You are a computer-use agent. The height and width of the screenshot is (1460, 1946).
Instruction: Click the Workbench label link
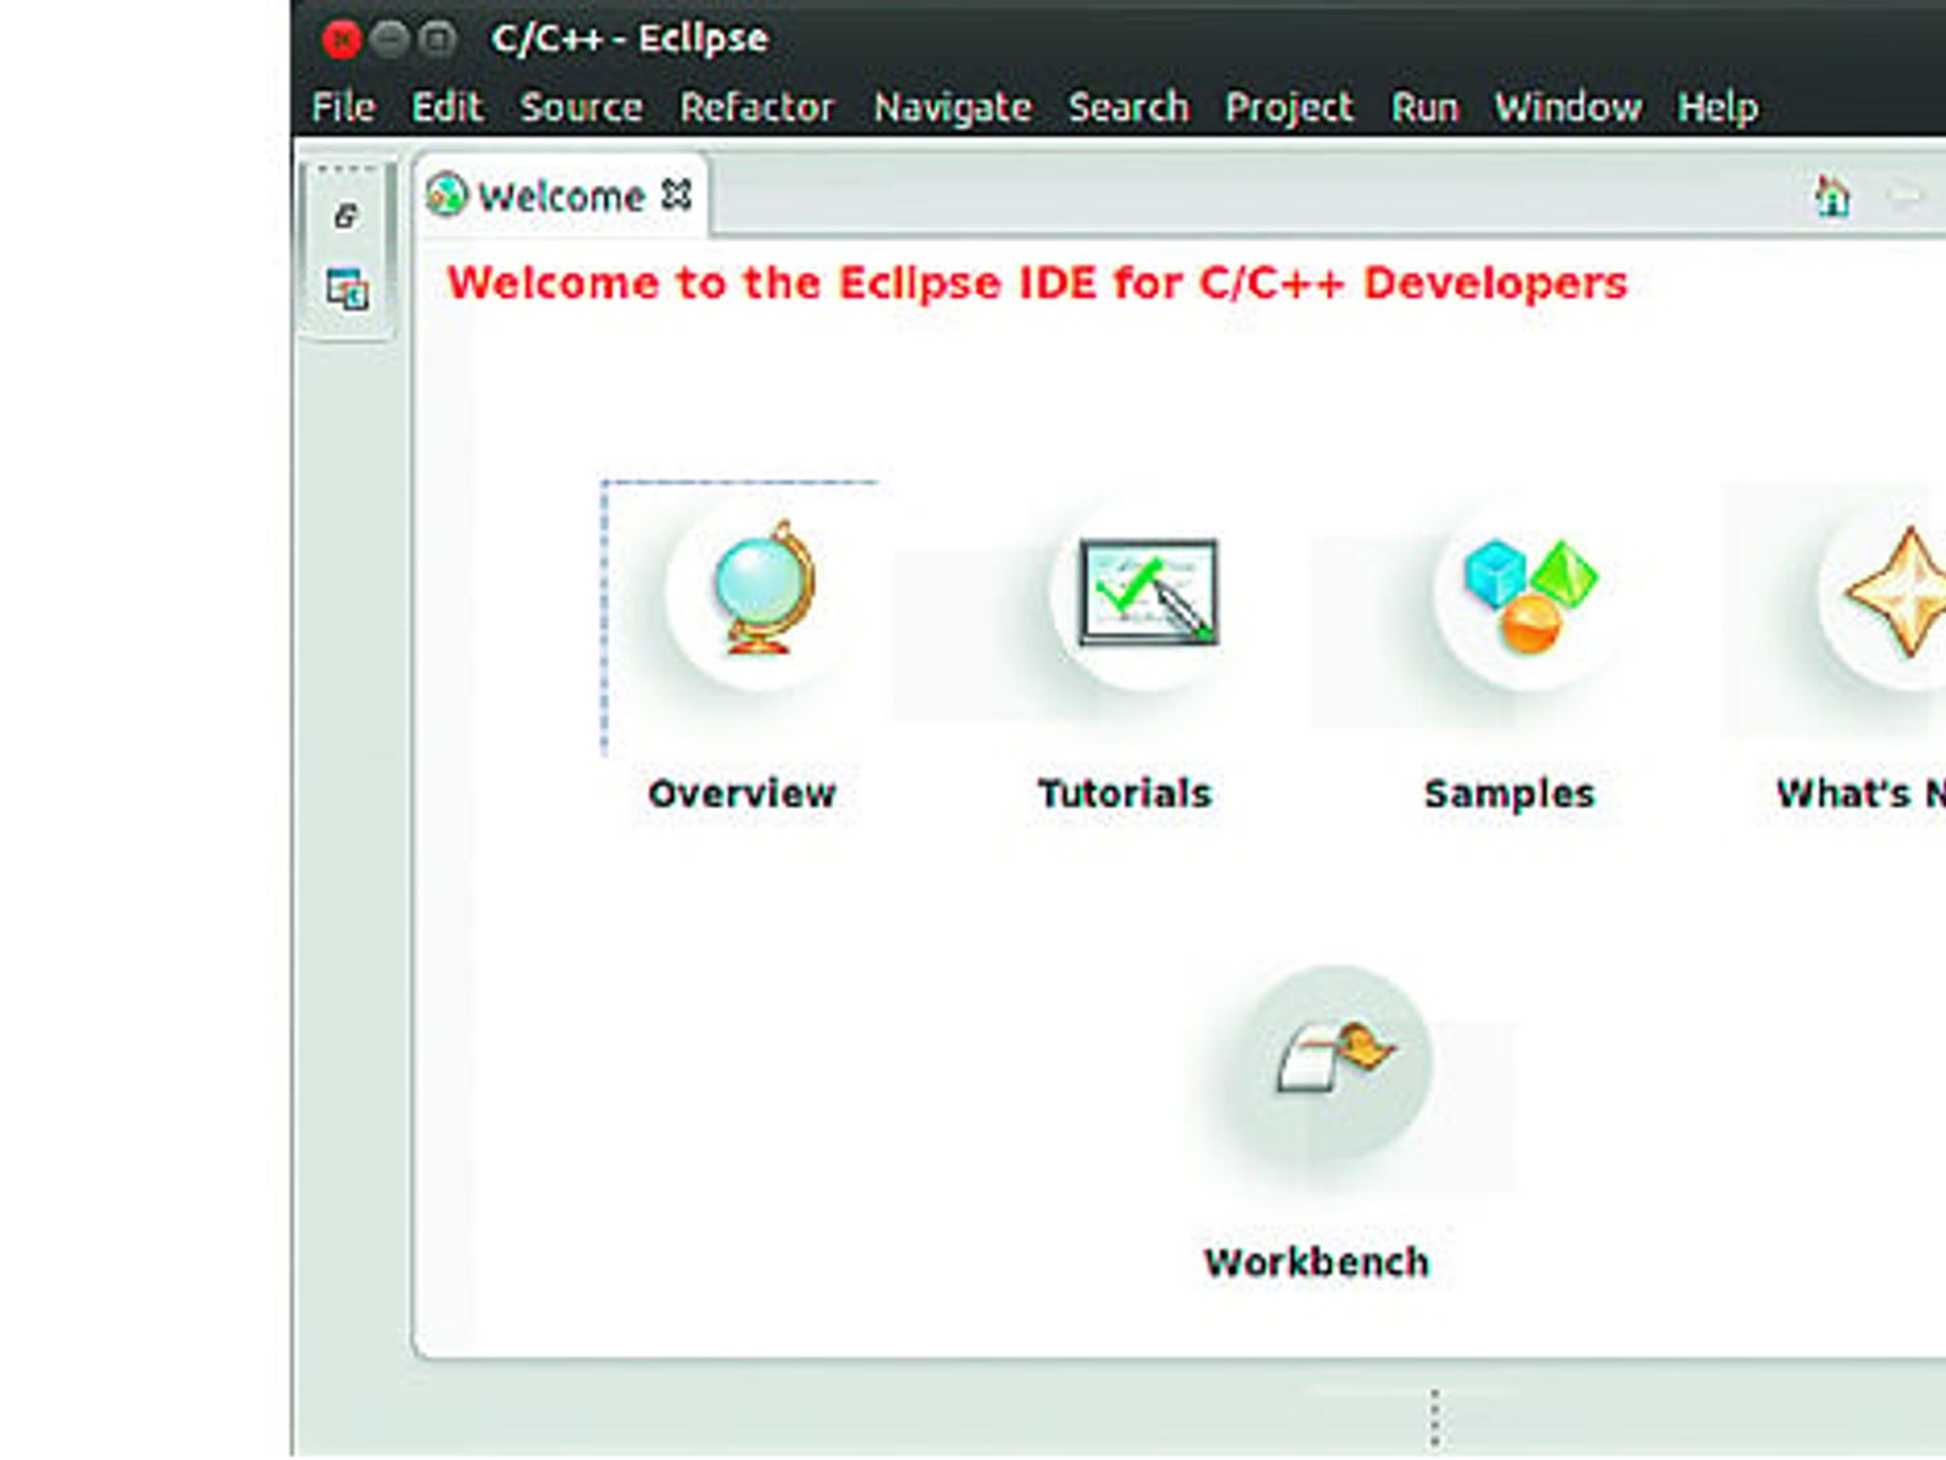click(x=1316, y=1262)
